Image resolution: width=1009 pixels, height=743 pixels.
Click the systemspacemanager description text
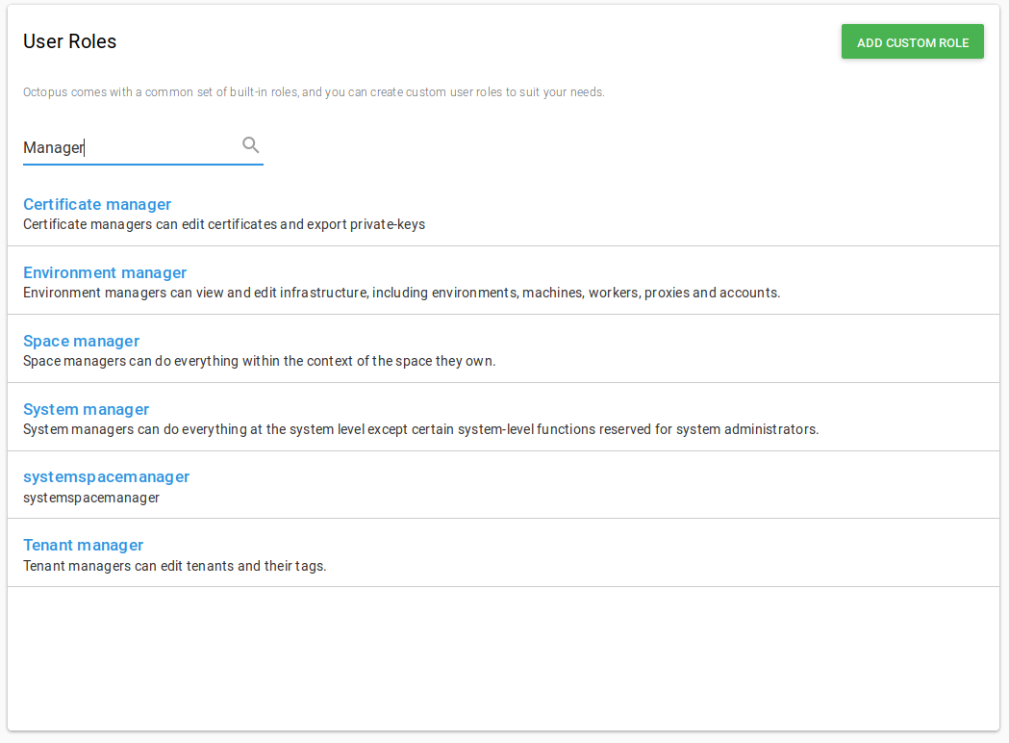point(91,498)
